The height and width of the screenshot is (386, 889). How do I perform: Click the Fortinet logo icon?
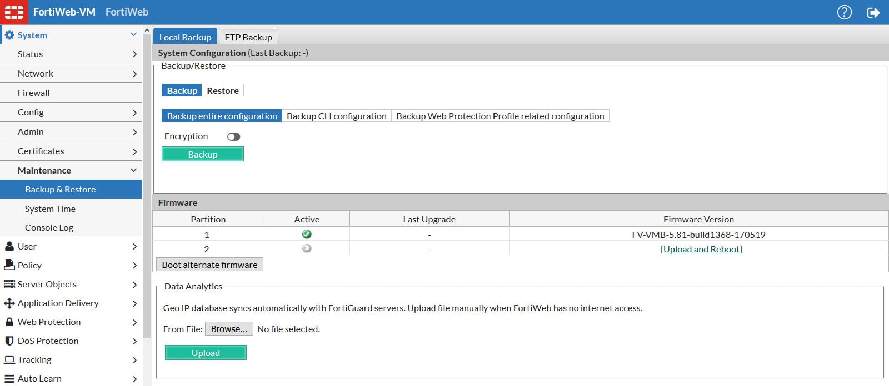[x=14, y=12]
